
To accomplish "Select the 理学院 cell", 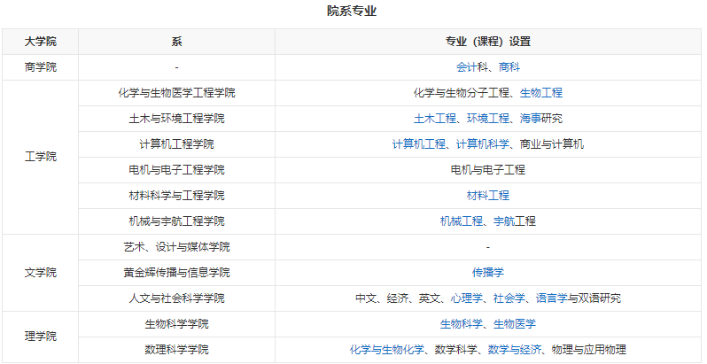I will click(x=40, y=337).
